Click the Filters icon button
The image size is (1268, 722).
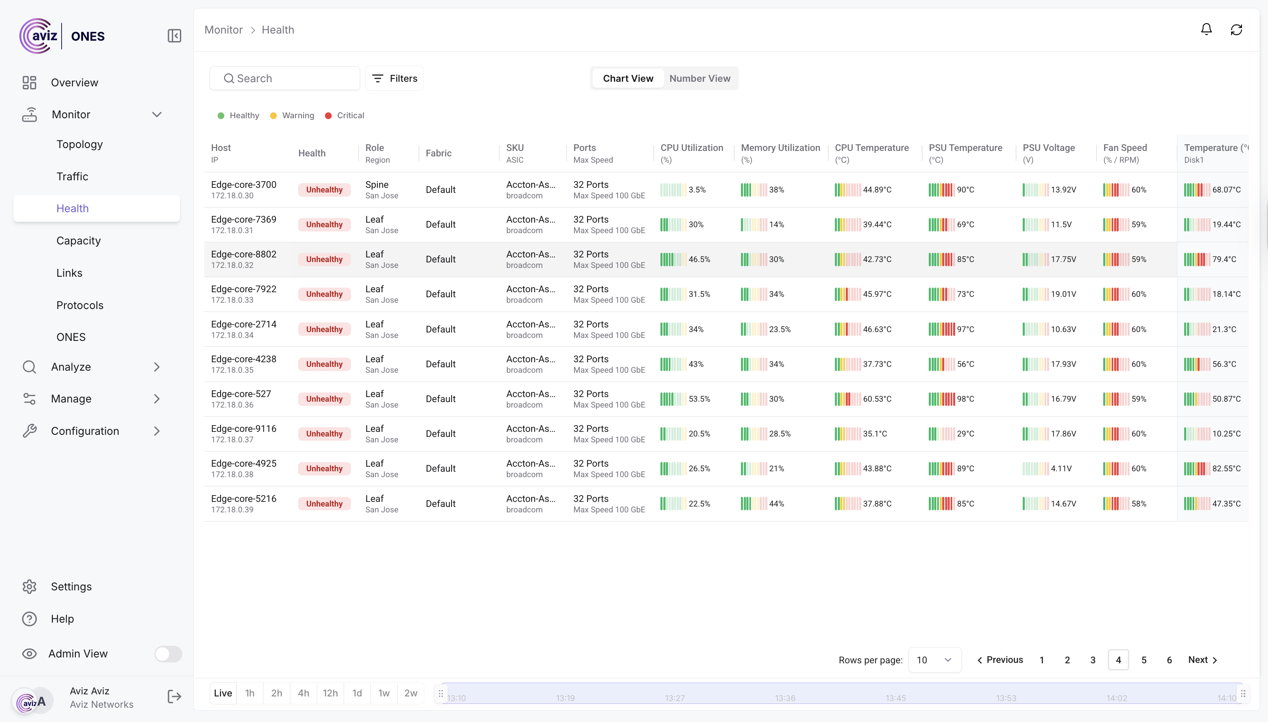(394, 78)
